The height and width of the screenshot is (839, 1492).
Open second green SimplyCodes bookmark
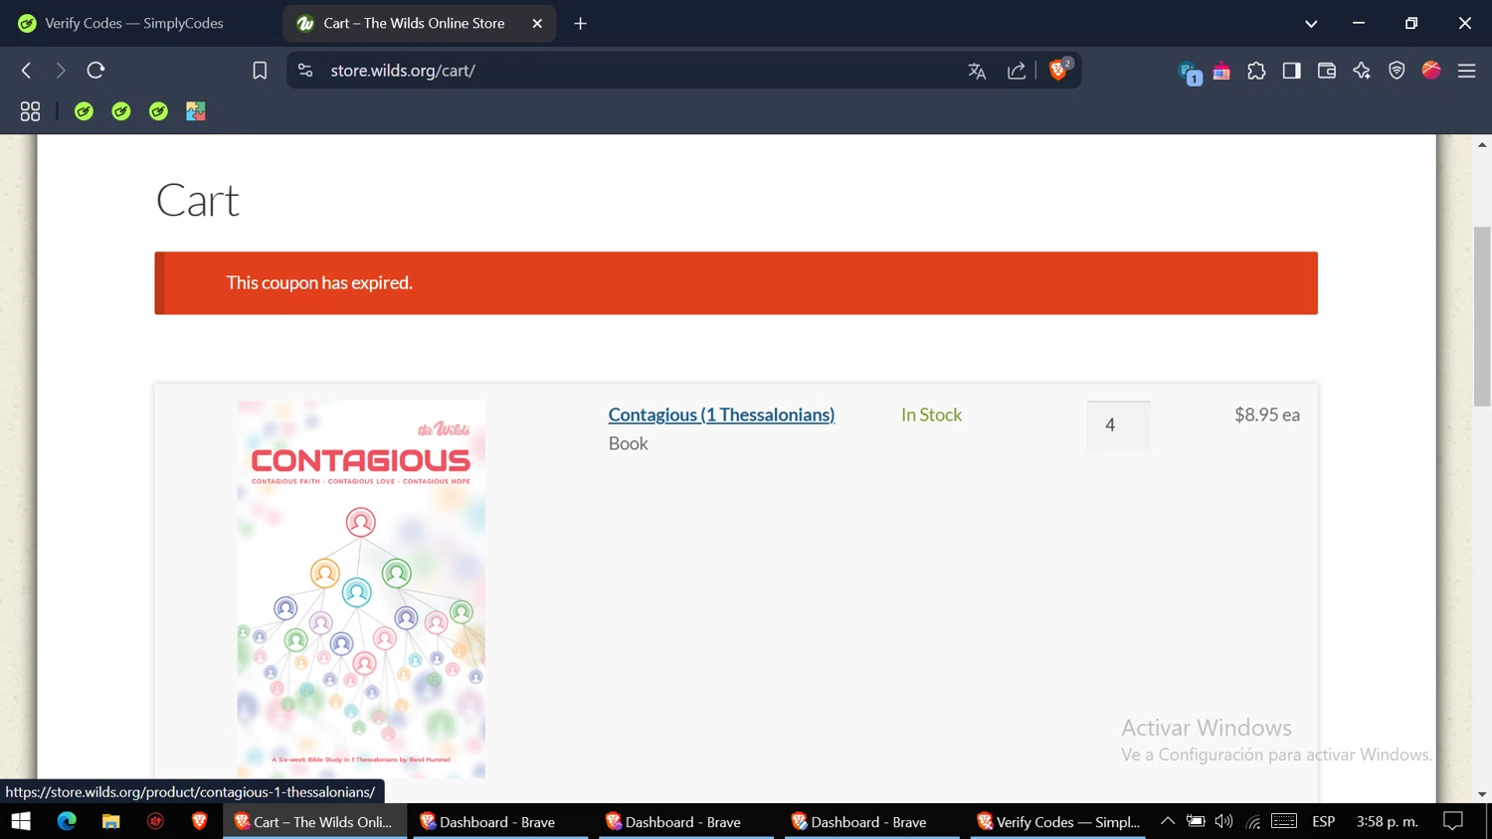[x=121, y=111]
